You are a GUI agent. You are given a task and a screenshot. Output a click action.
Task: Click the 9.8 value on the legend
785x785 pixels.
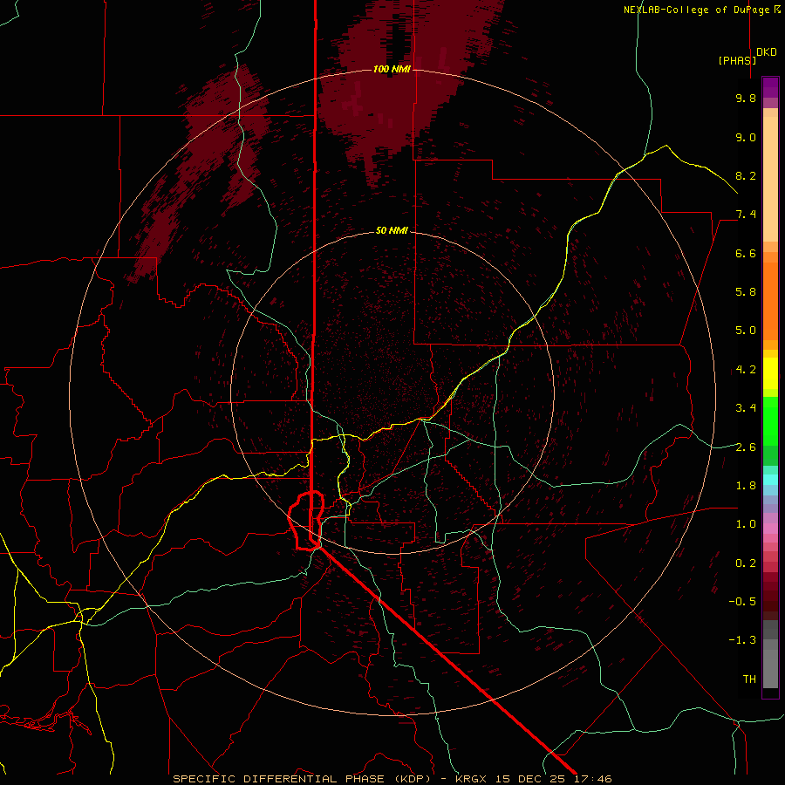click(746, 98)
